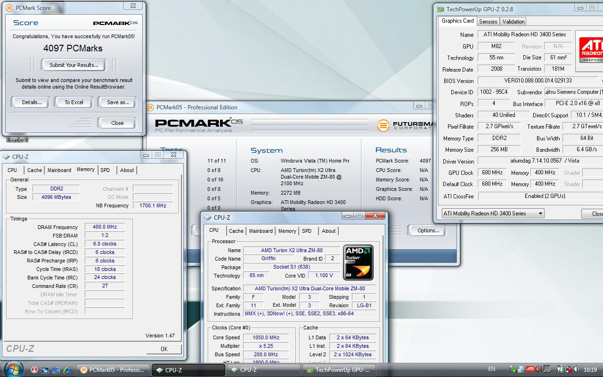
Task: Click the GPU Clock 680 MHz field
Action: point(492,172)
